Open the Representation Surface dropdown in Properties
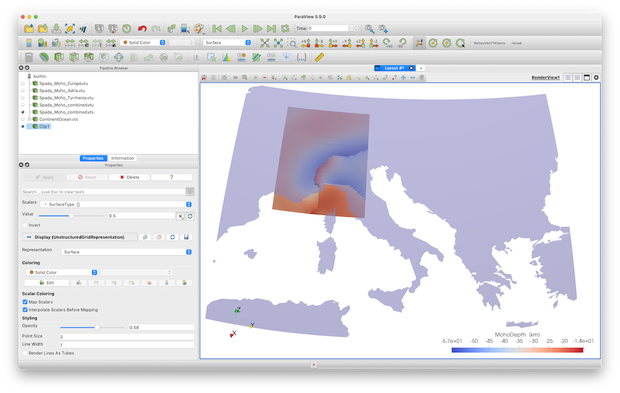The width and height of the screenshot is (620, 393). [x=127, y=252]
